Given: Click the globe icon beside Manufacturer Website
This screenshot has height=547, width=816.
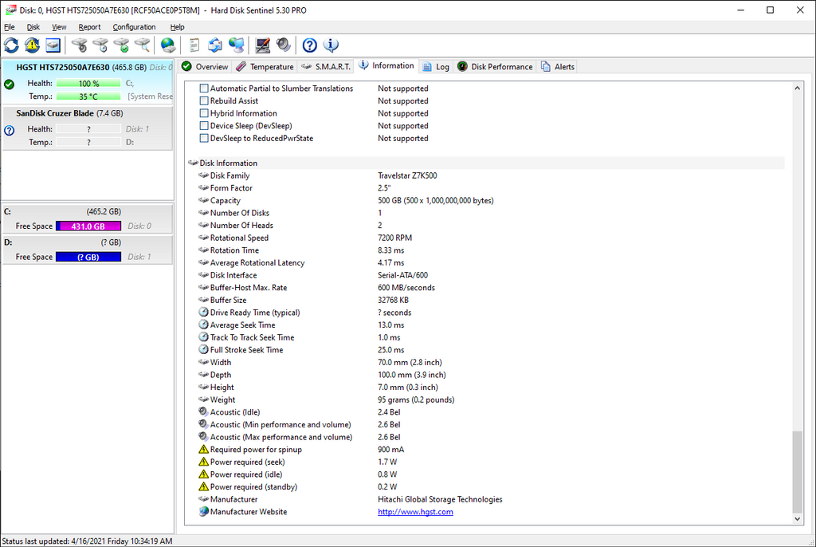Looking at the screenshot, I should pyautogui.click(x=203, y=512).
